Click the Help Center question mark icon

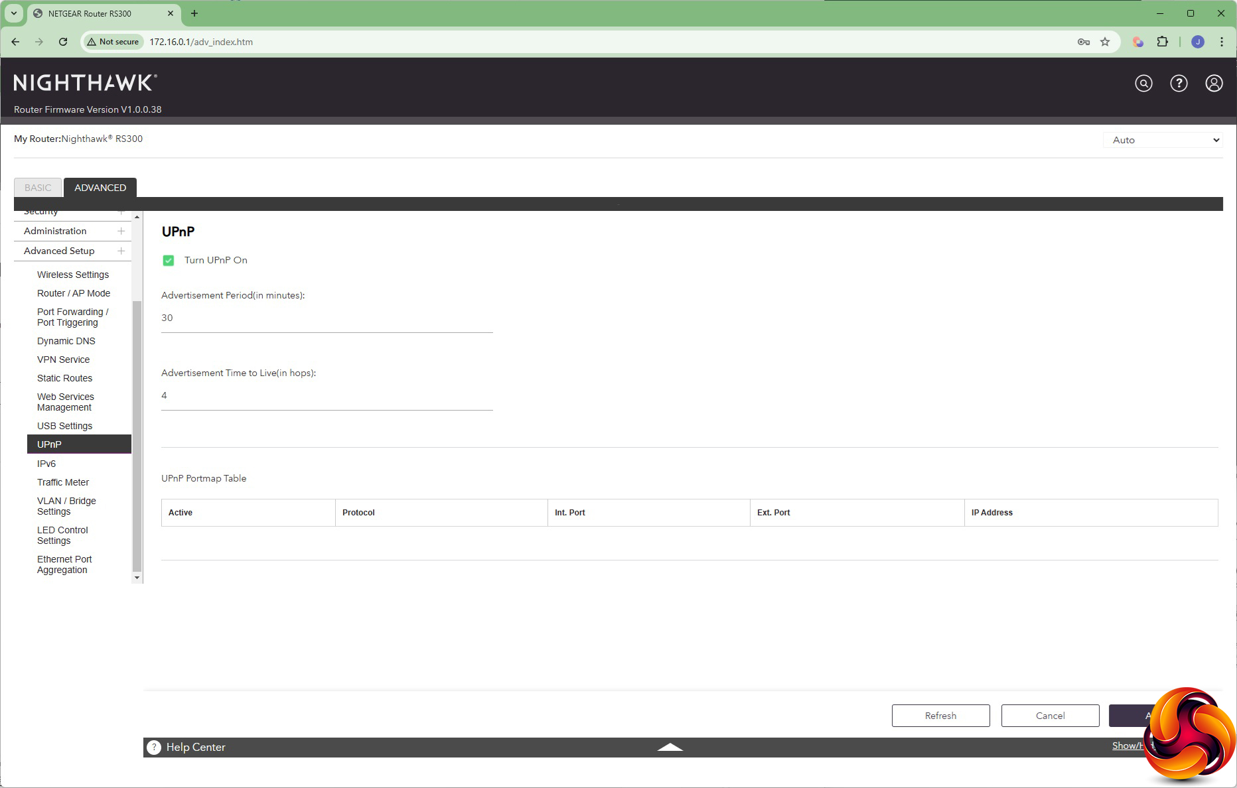(x=154, y=747)
